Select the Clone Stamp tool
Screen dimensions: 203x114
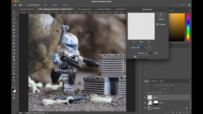tap(14, 43)
